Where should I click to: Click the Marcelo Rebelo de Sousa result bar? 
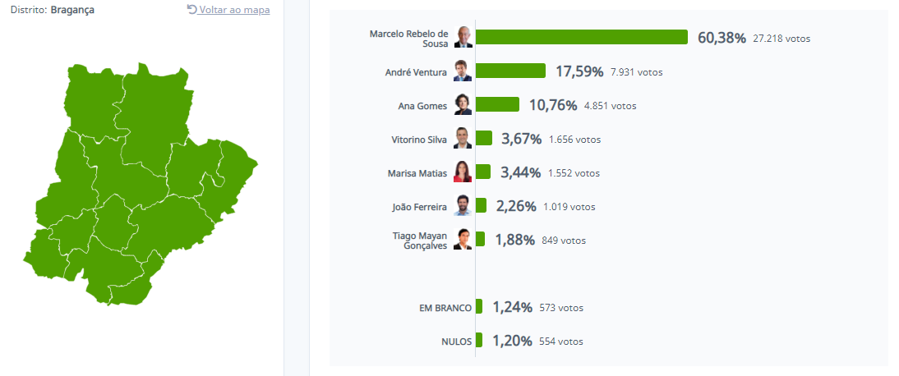[581, 38]
